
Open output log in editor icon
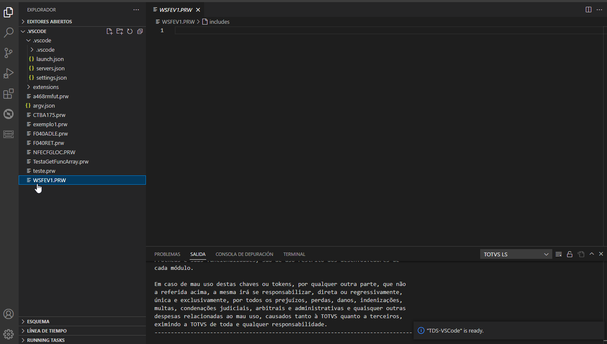(581, 254)
